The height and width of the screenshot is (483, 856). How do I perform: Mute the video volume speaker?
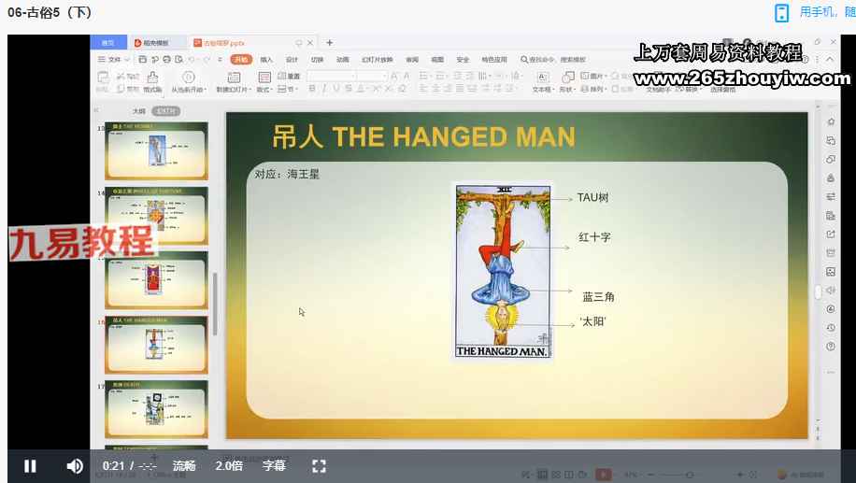[75, 466]
